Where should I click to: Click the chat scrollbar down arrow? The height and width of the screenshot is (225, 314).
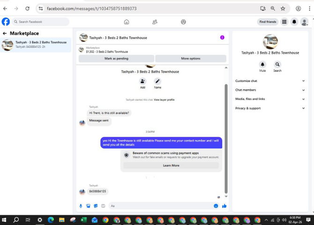226,196
